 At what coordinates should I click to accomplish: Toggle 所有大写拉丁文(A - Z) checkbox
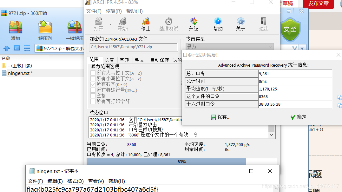pos(93,73)
